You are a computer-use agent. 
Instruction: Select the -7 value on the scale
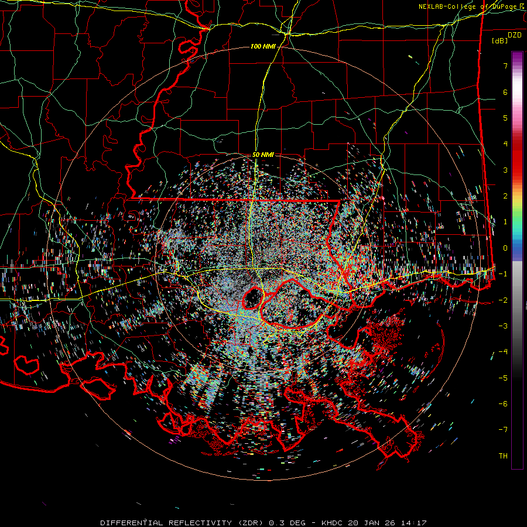[x=503, y=430]
